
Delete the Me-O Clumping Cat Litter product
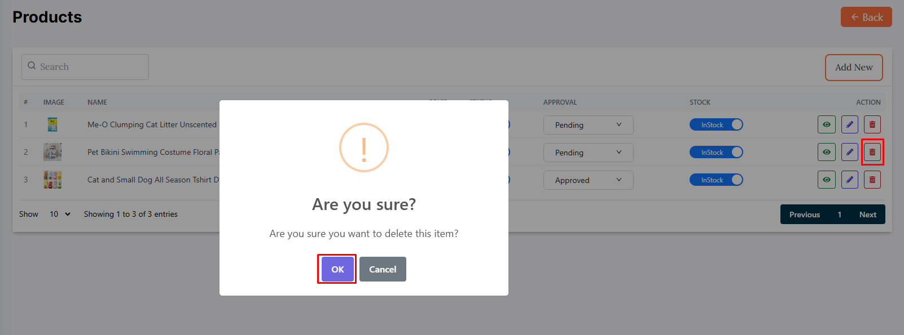[x=872, y=124]
